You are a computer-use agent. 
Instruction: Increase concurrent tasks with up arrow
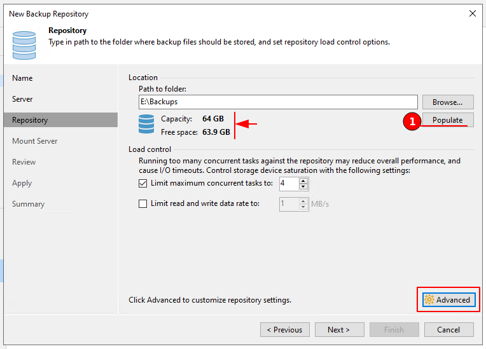click(303, 181)
